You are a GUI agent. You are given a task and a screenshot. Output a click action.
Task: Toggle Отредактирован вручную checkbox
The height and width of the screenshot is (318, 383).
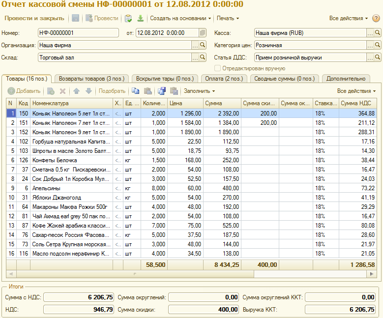coord(217,68)
